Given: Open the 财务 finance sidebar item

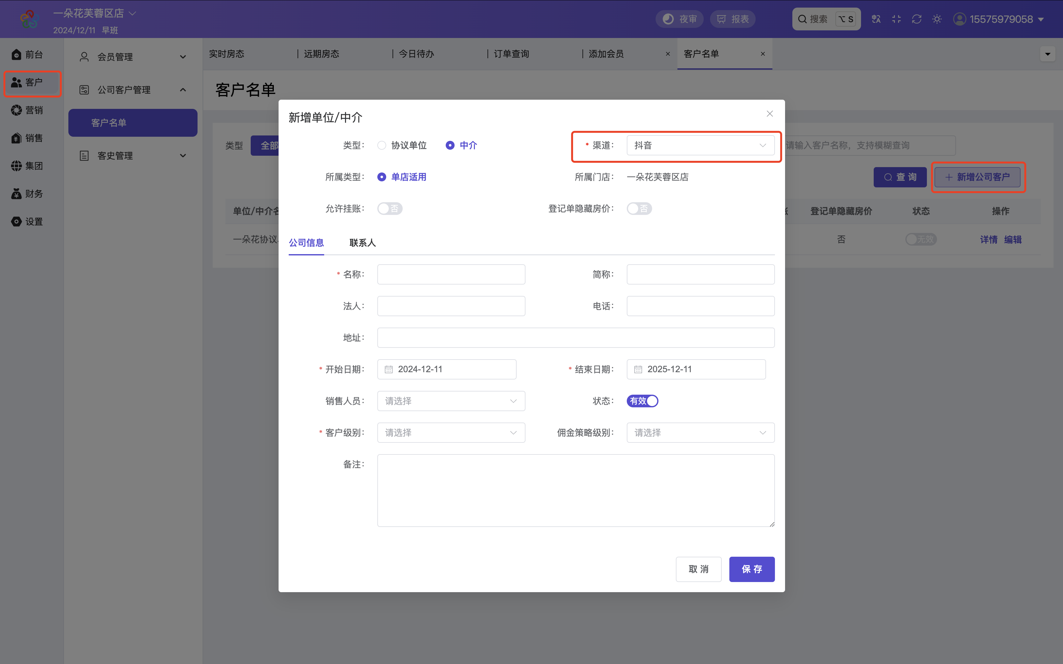Looking at the screenshot, I should (x=27, y=194).
